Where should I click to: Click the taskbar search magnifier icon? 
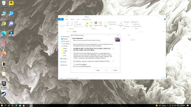tap(5, 106)
